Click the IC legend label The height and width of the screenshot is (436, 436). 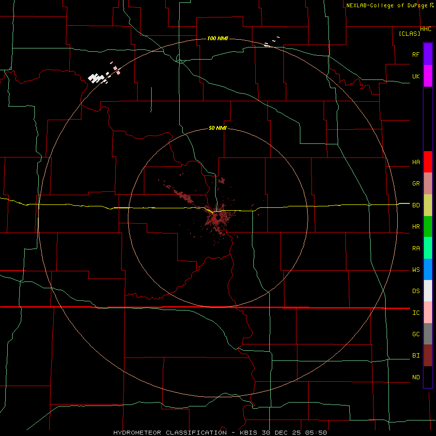click(x=416, y=313)
